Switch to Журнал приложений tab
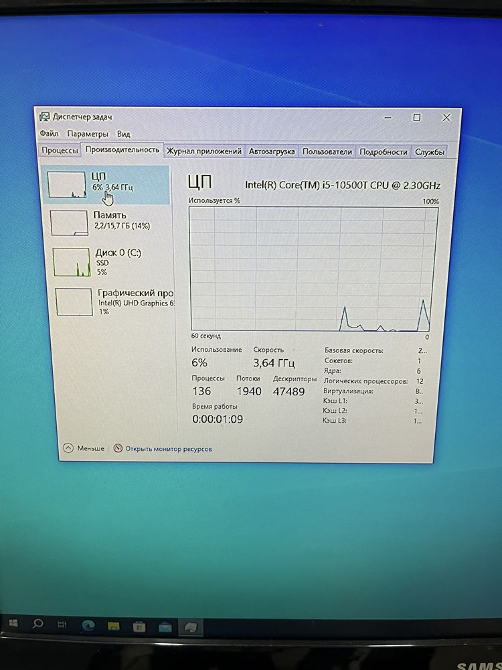 coord(203,151)
